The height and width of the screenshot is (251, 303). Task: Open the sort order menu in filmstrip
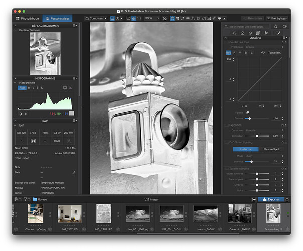click(x=18, y=199)
